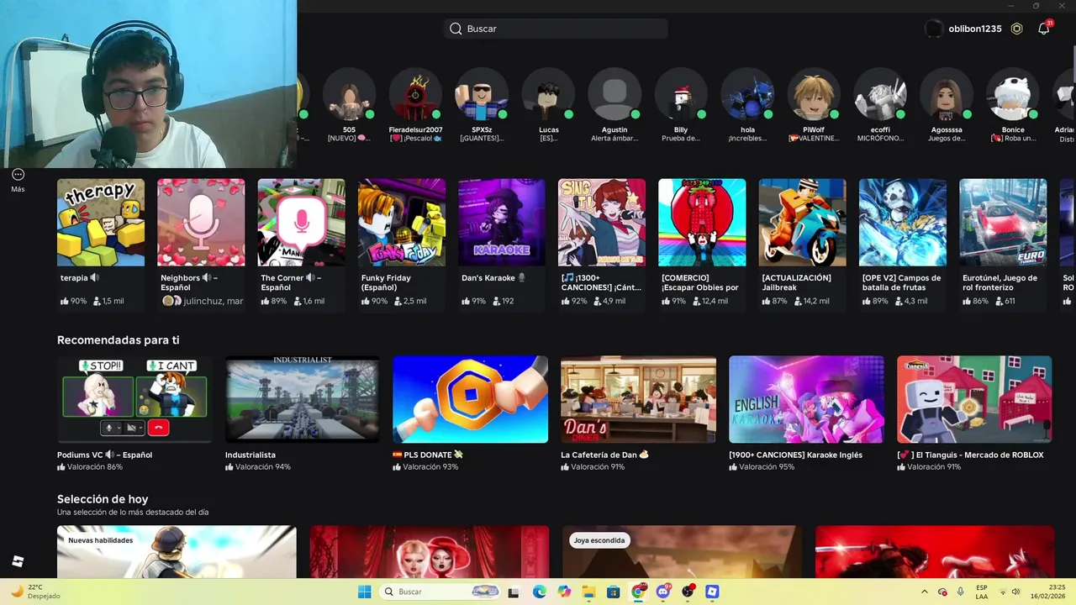Open Dan's Karaoke game thumbnail

(502, 223)
